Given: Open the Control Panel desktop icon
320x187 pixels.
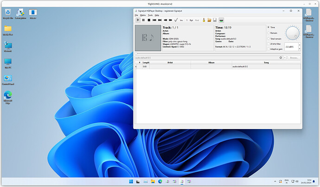Looking at the screenshot, I should click(8, 80).
